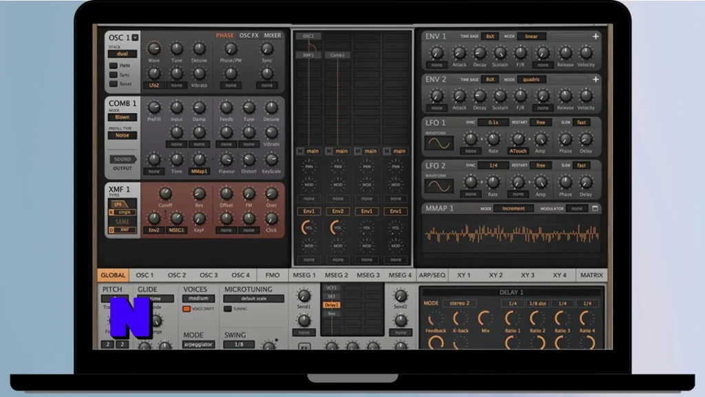Select the PHASE tab in OSC 1
The width and height of the screenshot is (705, 397).
(224, 35)
